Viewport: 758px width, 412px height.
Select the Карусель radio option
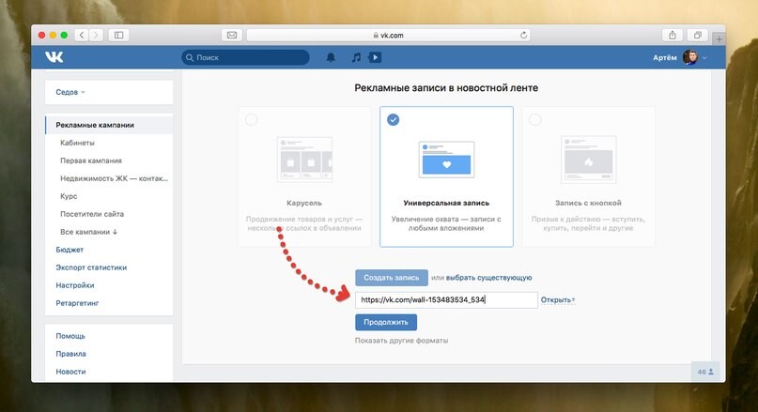[251, 120]
